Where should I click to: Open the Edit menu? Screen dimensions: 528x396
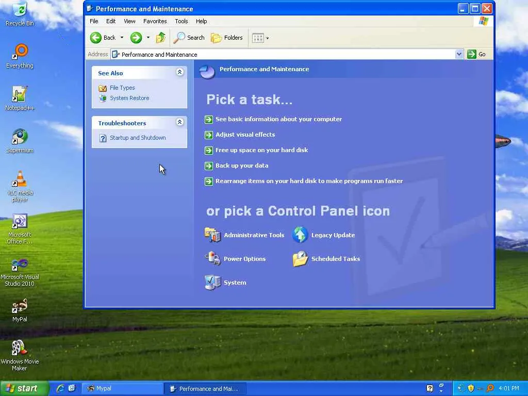(111, 21)
